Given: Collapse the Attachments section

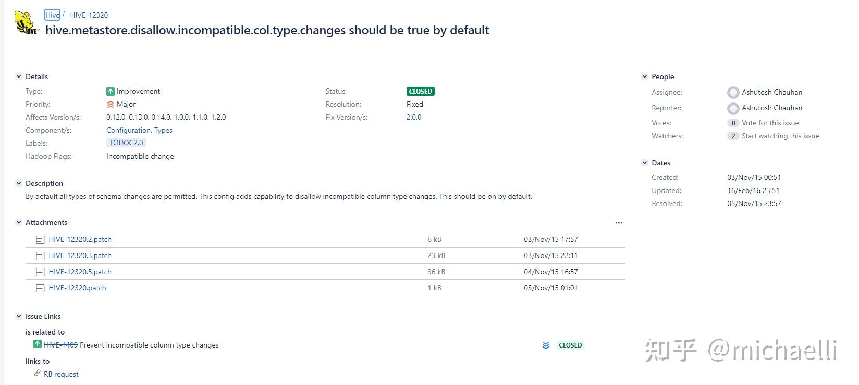Looking at the screenshot, I should pos(19,222).
